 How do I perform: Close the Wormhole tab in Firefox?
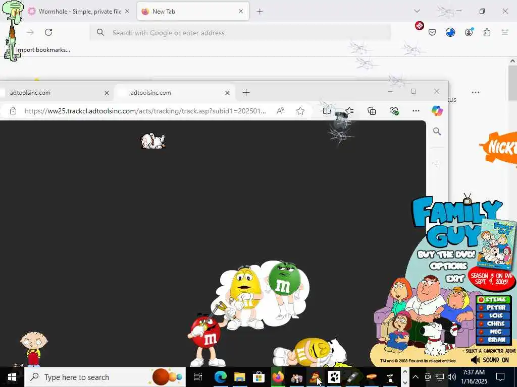(x=127, y=11)
